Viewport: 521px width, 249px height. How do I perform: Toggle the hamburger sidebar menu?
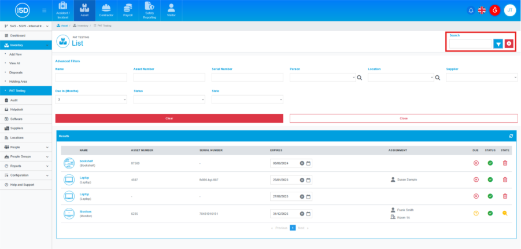click(x=45, y=10)
